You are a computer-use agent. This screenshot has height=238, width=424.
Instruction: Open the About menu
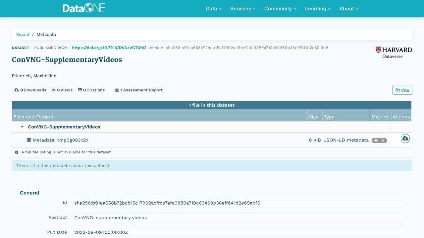click(349, 9)
